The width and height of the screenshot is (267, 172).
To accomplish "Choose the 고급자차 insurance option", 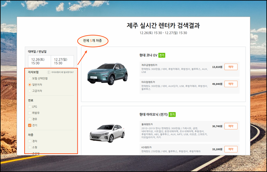I will click(x=30, y=91).
